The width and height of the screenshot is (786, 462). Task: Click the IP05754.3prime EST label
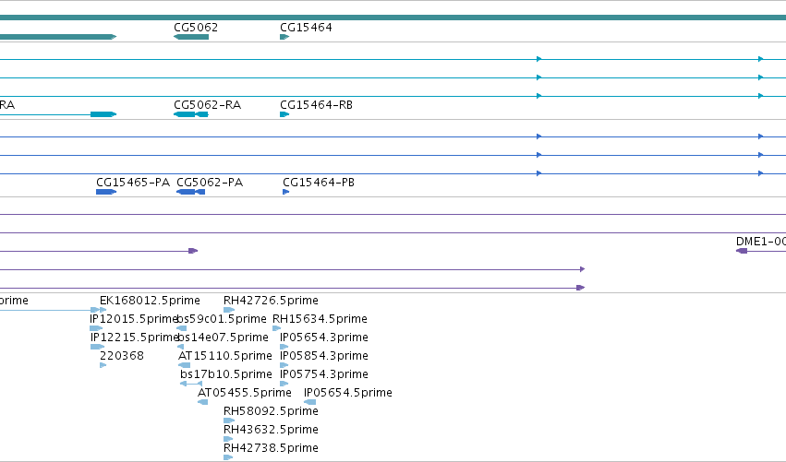pos(324,375)
